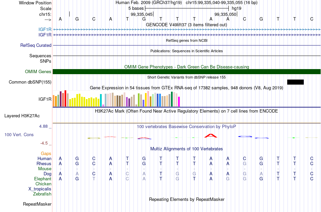Open the RefSeq Curated track label
Image resolution: width=321 pixels, height=212 pixels.
(36, 46)
